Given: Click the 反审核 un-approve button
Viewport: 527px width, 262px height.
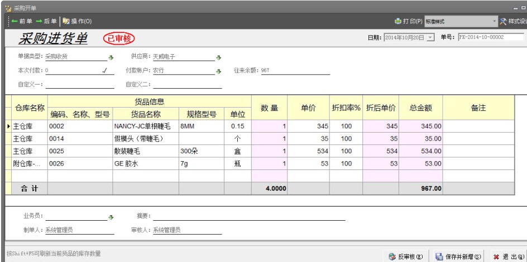Looking at the screenshot, I should click(407, 254).
